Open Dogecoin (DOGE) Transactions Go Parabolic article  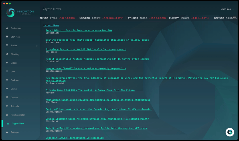[x=75, y=138]
